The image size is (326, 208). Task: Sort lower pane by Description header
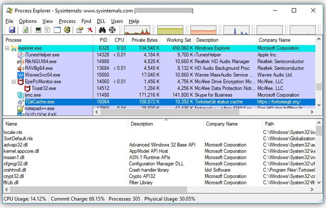(166, 124)
